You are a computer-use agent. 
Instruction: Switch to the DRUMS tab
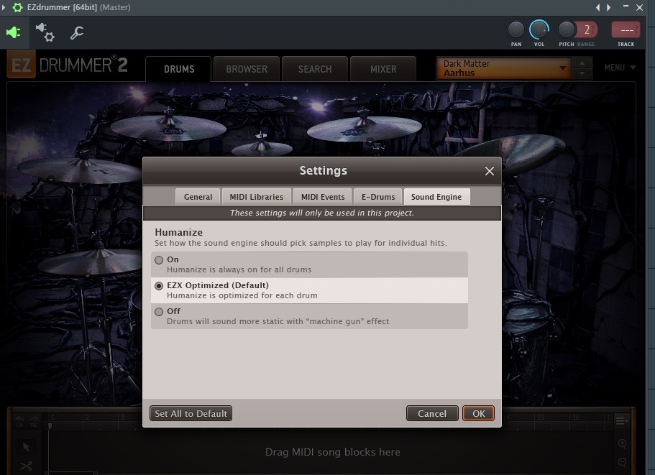click(x=179, y=69)
